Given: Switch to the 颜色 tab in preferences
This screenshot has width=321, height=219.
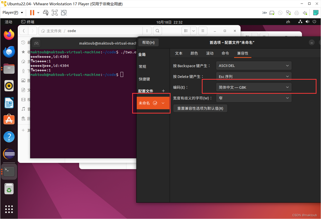Looking at the screenshot, I should (x=194, y=53).
